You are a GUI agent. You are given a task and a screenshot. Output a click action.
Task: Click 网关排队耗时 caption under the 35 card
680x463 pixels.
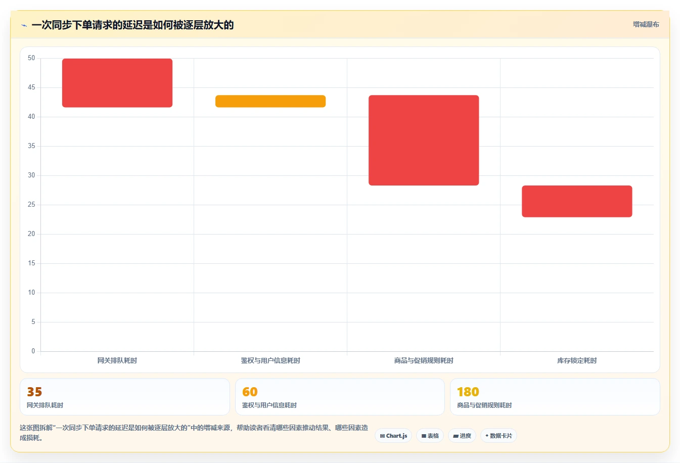point(45,405)
